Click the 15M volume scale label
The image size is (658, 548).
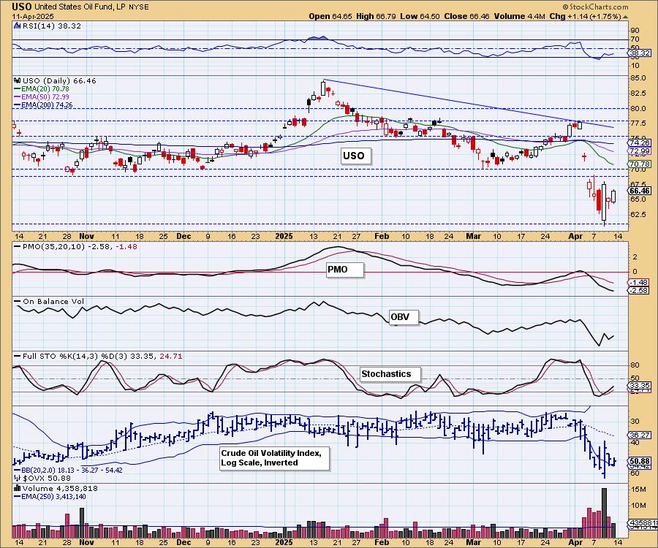(x=638, y=490)
